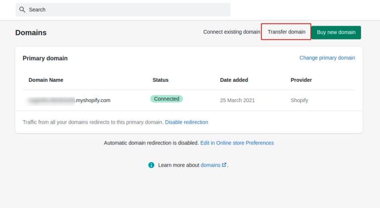
Task: Select Change primary domain link
Action: (x=327, y=58)
